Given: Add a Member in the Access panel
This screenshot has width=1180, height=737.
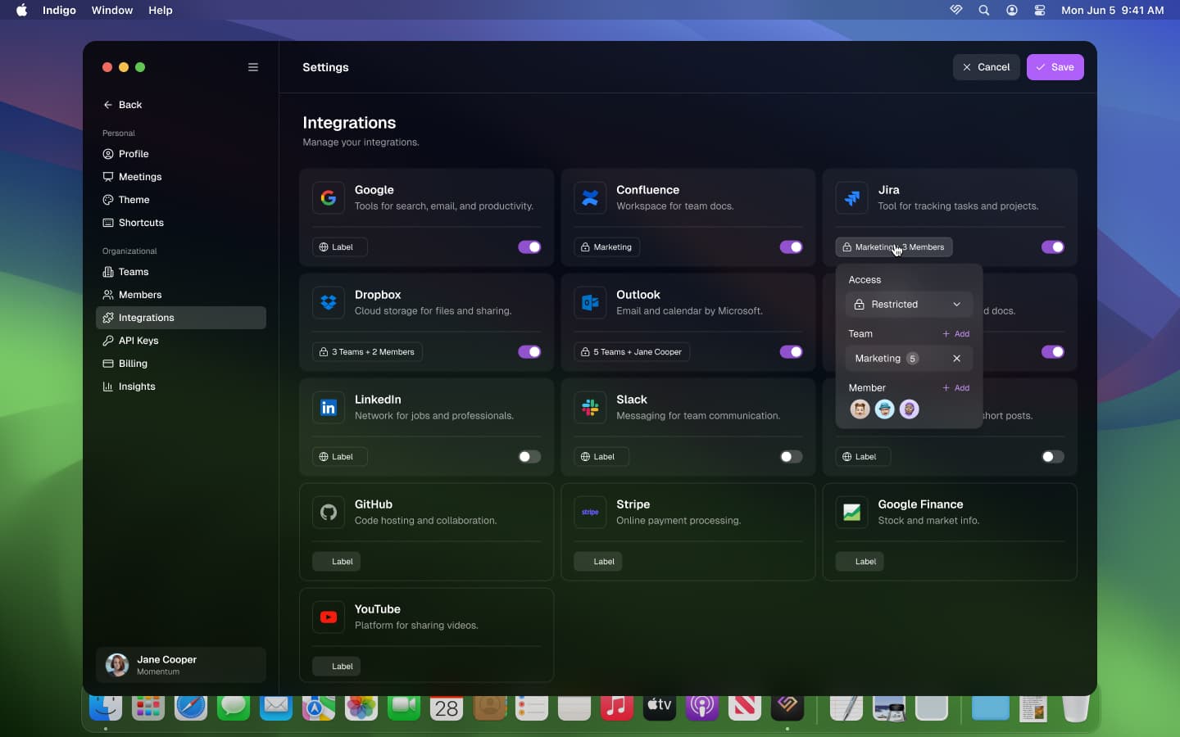Looking at the screenshot, I should [955, 387].
